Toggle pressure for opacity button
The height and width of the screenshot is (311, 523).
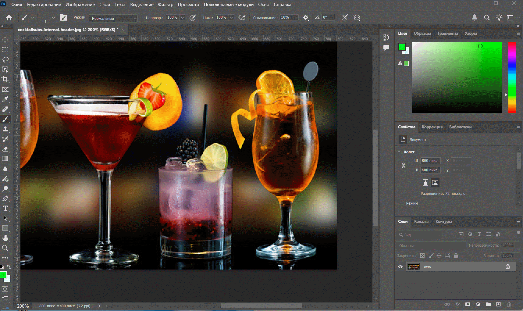point(193,18)
